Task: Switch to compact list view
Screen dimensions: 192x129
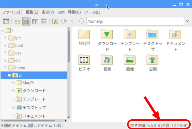Action: click(35, 21)
